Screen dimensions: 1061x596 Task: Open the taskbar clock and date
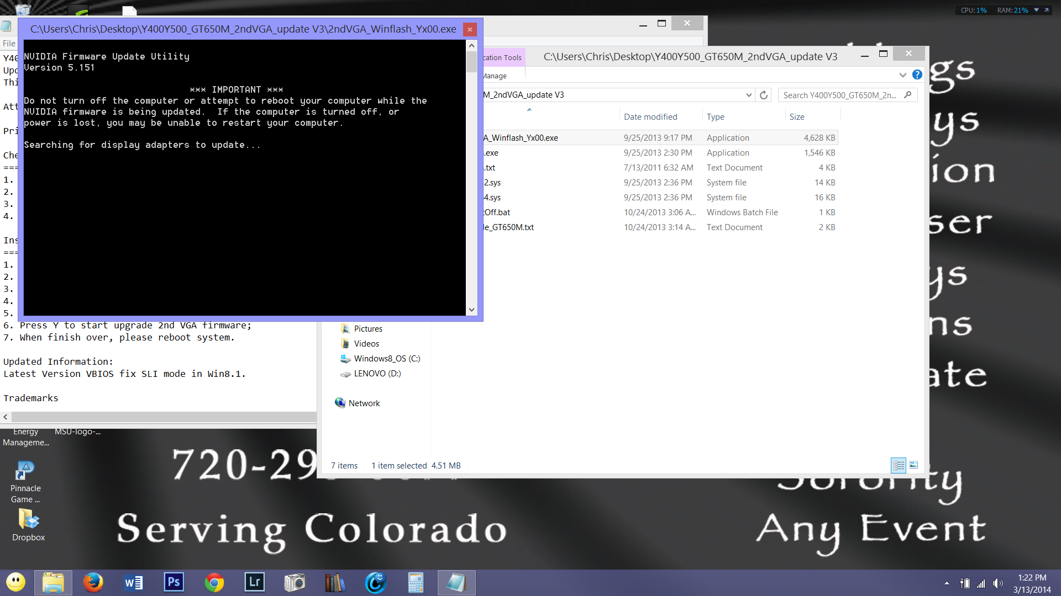[1032, 583]
